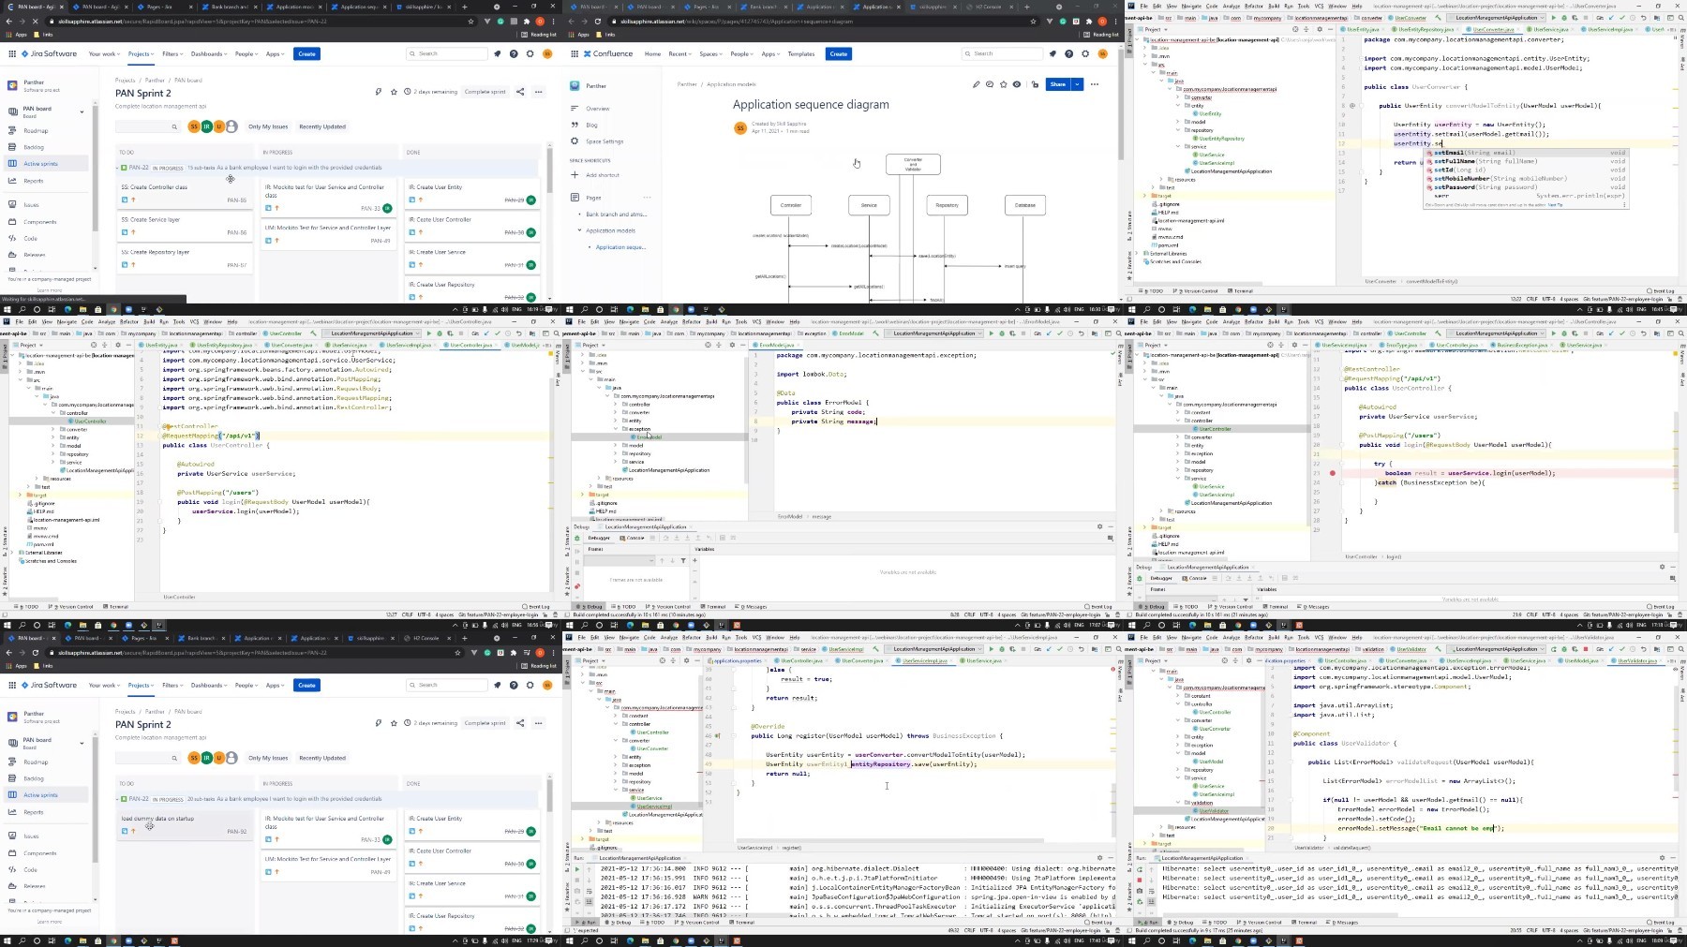Star the Application sequence diagram page
Viewport: 1687px width, 947px height.
[x=1004, y=84]
